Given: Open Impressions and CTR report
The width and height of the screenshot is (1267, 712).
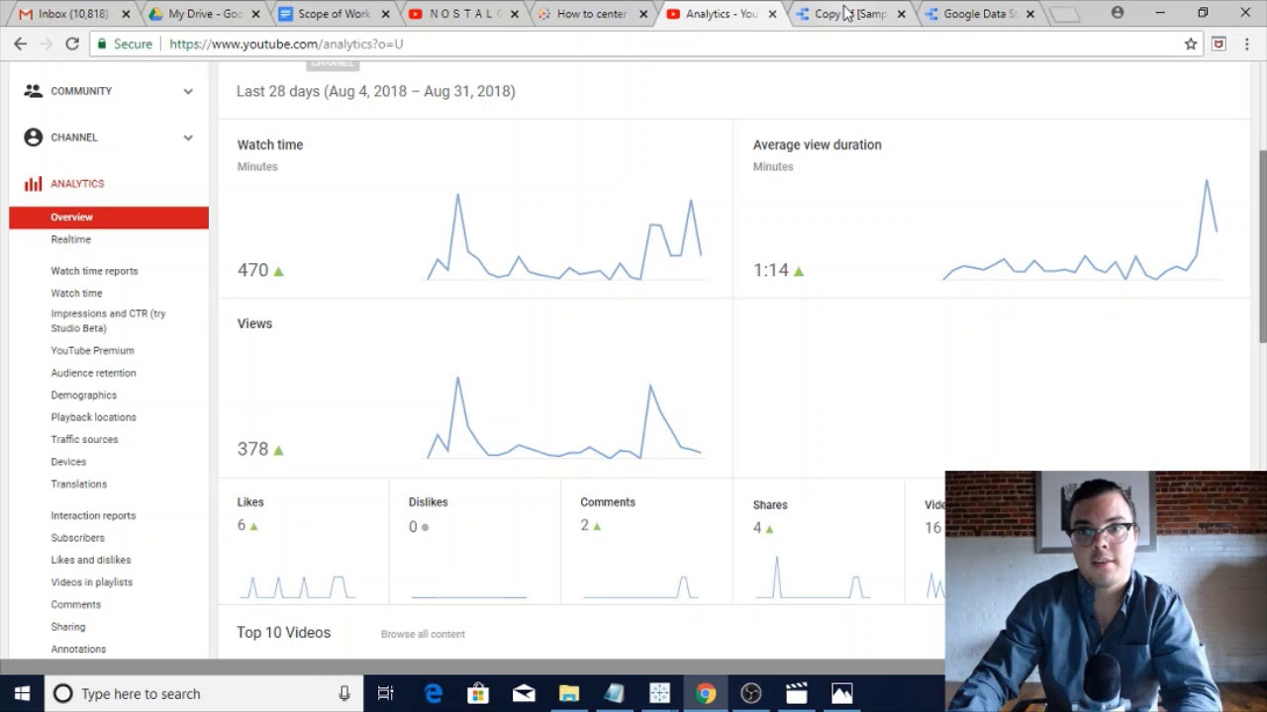Looking at the screenshot, I should coord(109,320).
